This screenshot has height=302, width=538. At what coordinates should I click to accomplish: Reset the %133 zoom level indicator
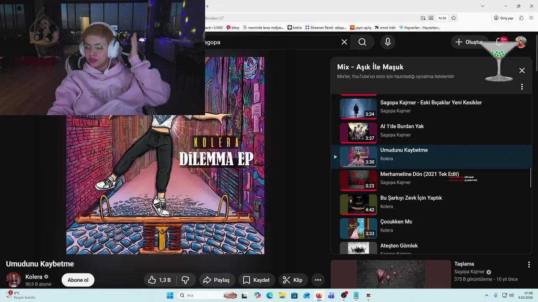coord(442,18)
